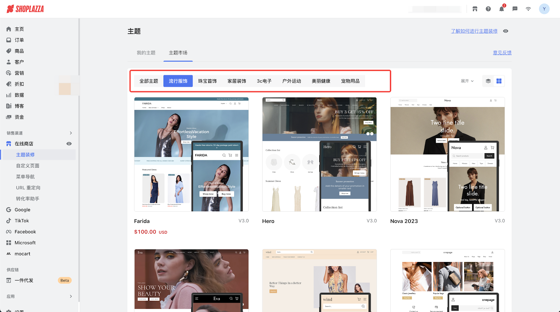Open the wind theme preview

pyautogui.click(x=320, y=281)
